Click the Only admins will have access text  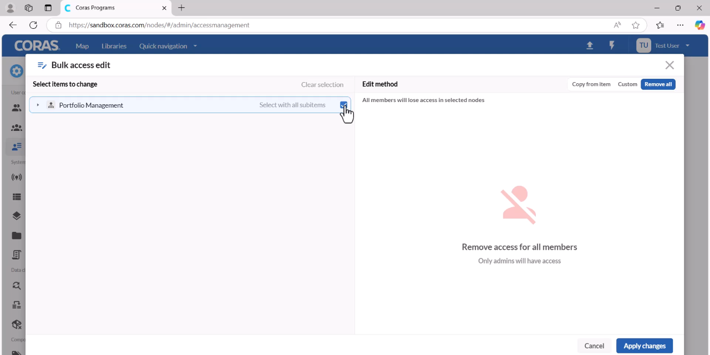519,261
